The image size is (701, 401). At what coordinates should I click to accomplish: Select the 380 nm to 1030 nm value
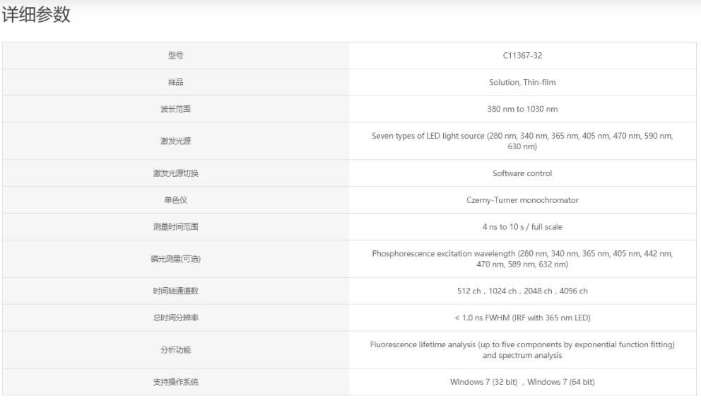[522, 109]
